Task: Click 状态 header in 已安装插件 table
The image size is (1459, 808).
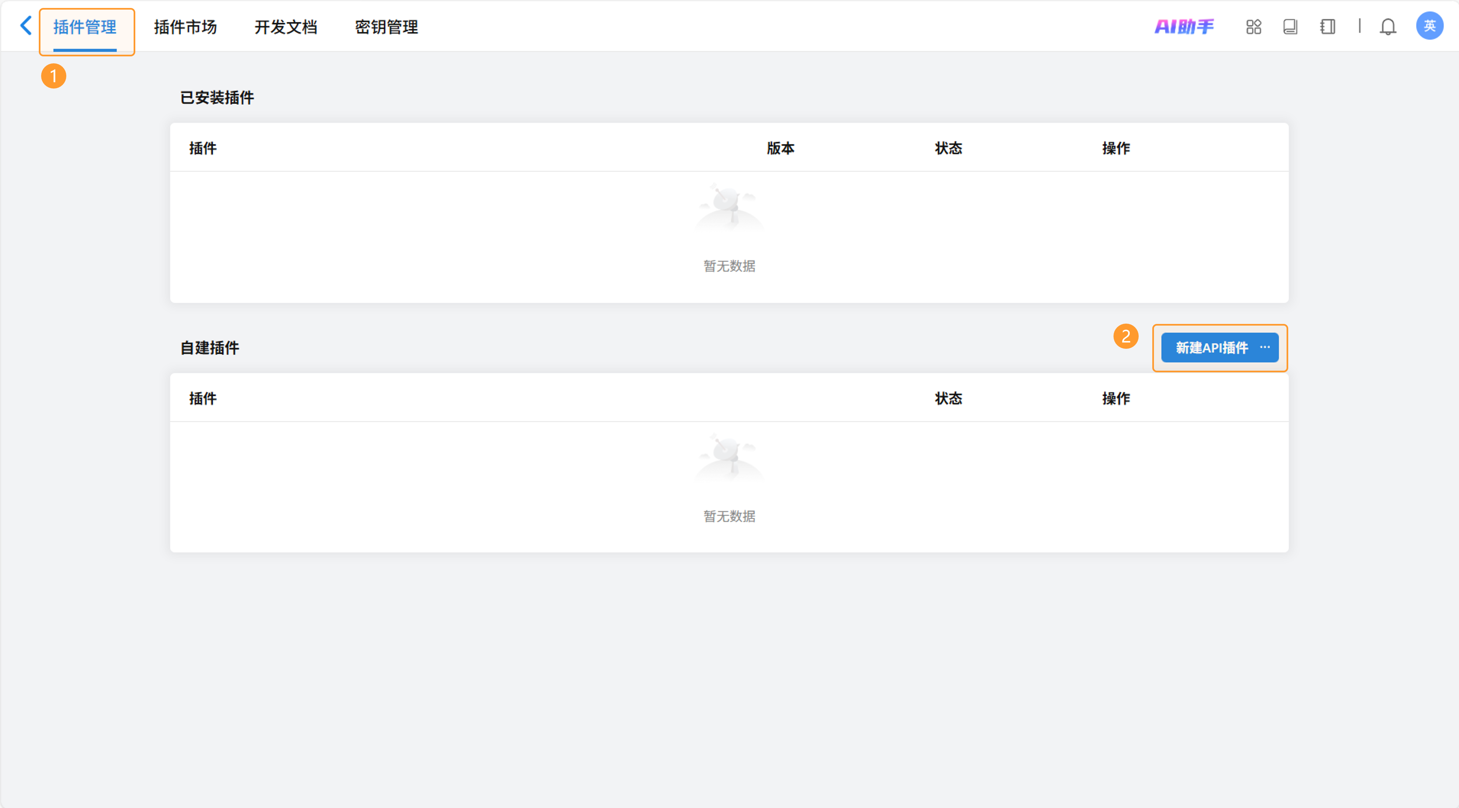Action: tap(948, 148)
